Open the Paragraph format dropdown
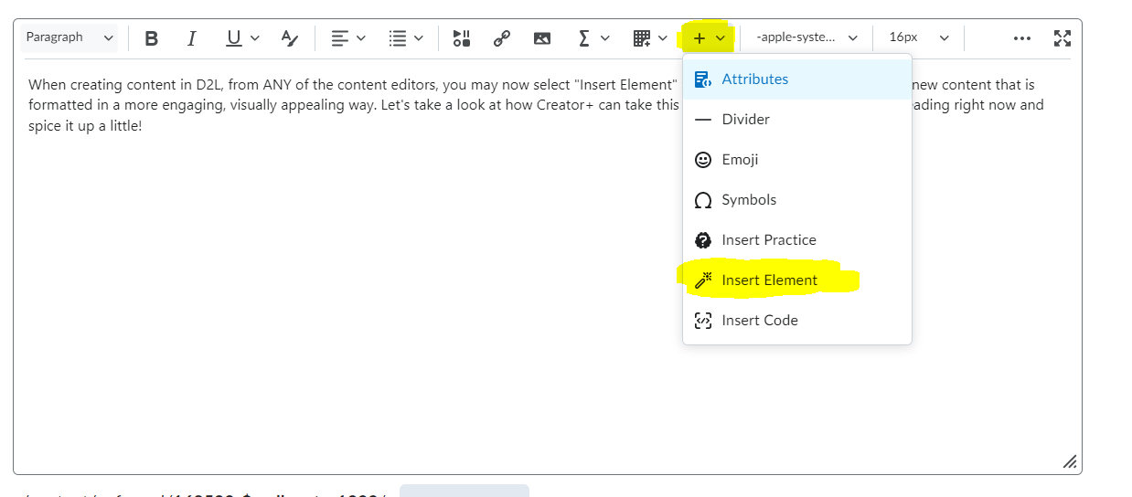Viewport: 1132px width, 497px height. [70, 37]
